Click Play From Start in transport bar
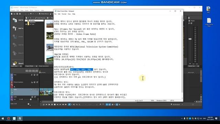The width and height of the screenshot is (220, 124). [46, 104]
